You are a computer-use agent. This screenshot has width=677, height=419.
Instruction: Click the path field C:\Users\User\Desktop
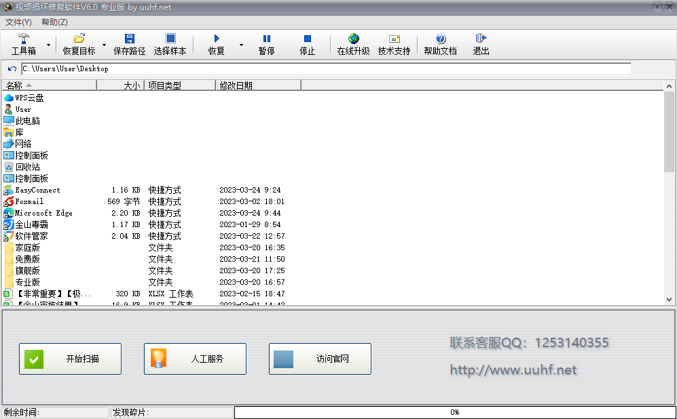327,69
